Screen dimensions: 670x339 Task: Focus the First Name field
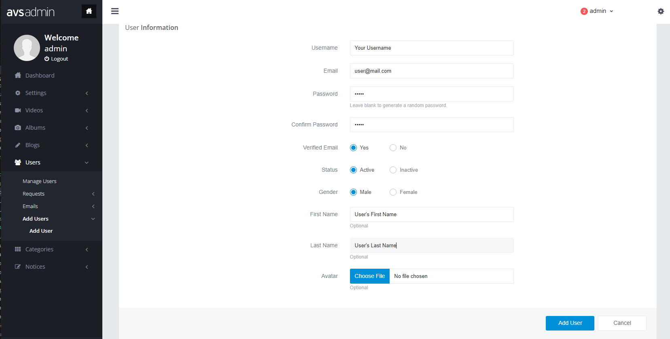pyautogui.click(x=432, y=214)
